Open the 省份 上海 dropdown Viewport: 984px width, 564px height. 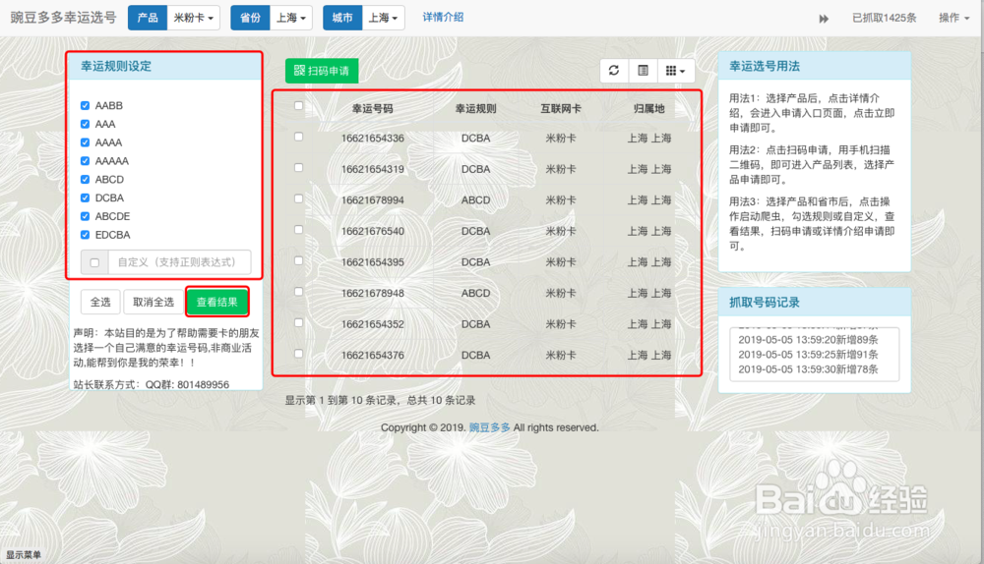pyautogui.click(x=291, y=18)
